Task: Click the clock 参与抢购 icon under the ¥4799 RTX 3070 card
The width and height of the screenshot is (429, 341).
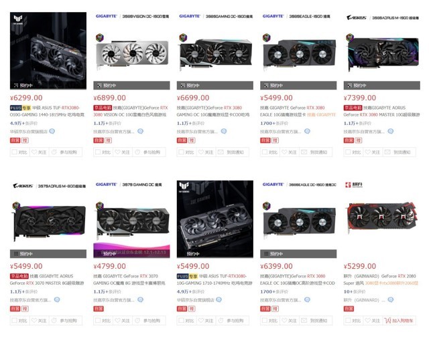Action: (x=137, y=320)
